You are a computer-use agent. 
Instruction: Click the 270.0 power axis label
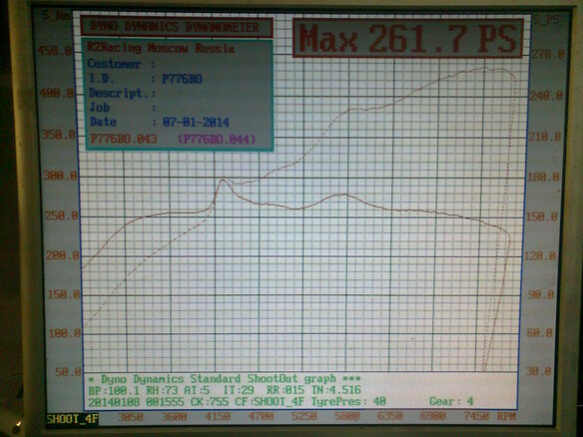pyautogui.click(x=548, y=54)
